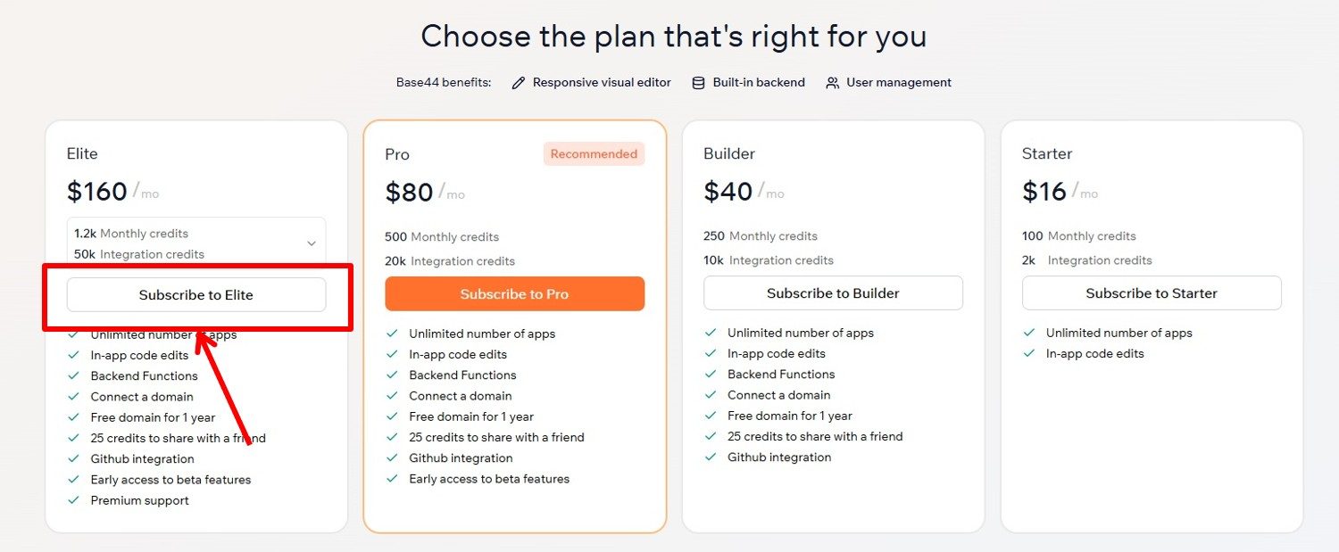Hit the Subscribe to Starter button

[x=1152, y=293]
